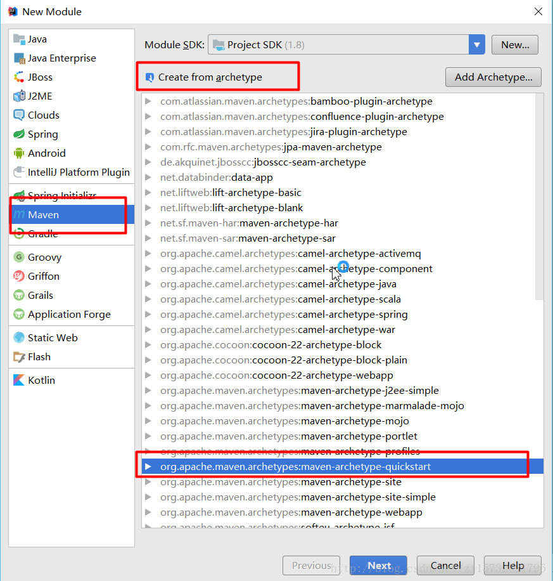
Task: Expand camel-archetype-activemq node
Action: tap(148, 254)
